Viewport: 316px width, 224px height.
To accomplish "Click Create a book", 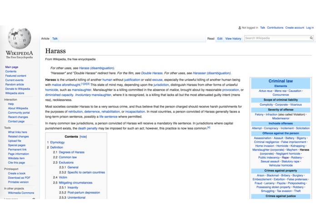I will point(17,173).
